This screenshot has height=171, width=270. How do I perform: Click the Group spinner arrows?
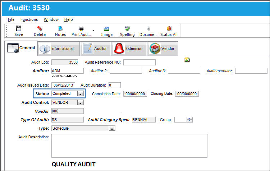(x=189, y=120)
